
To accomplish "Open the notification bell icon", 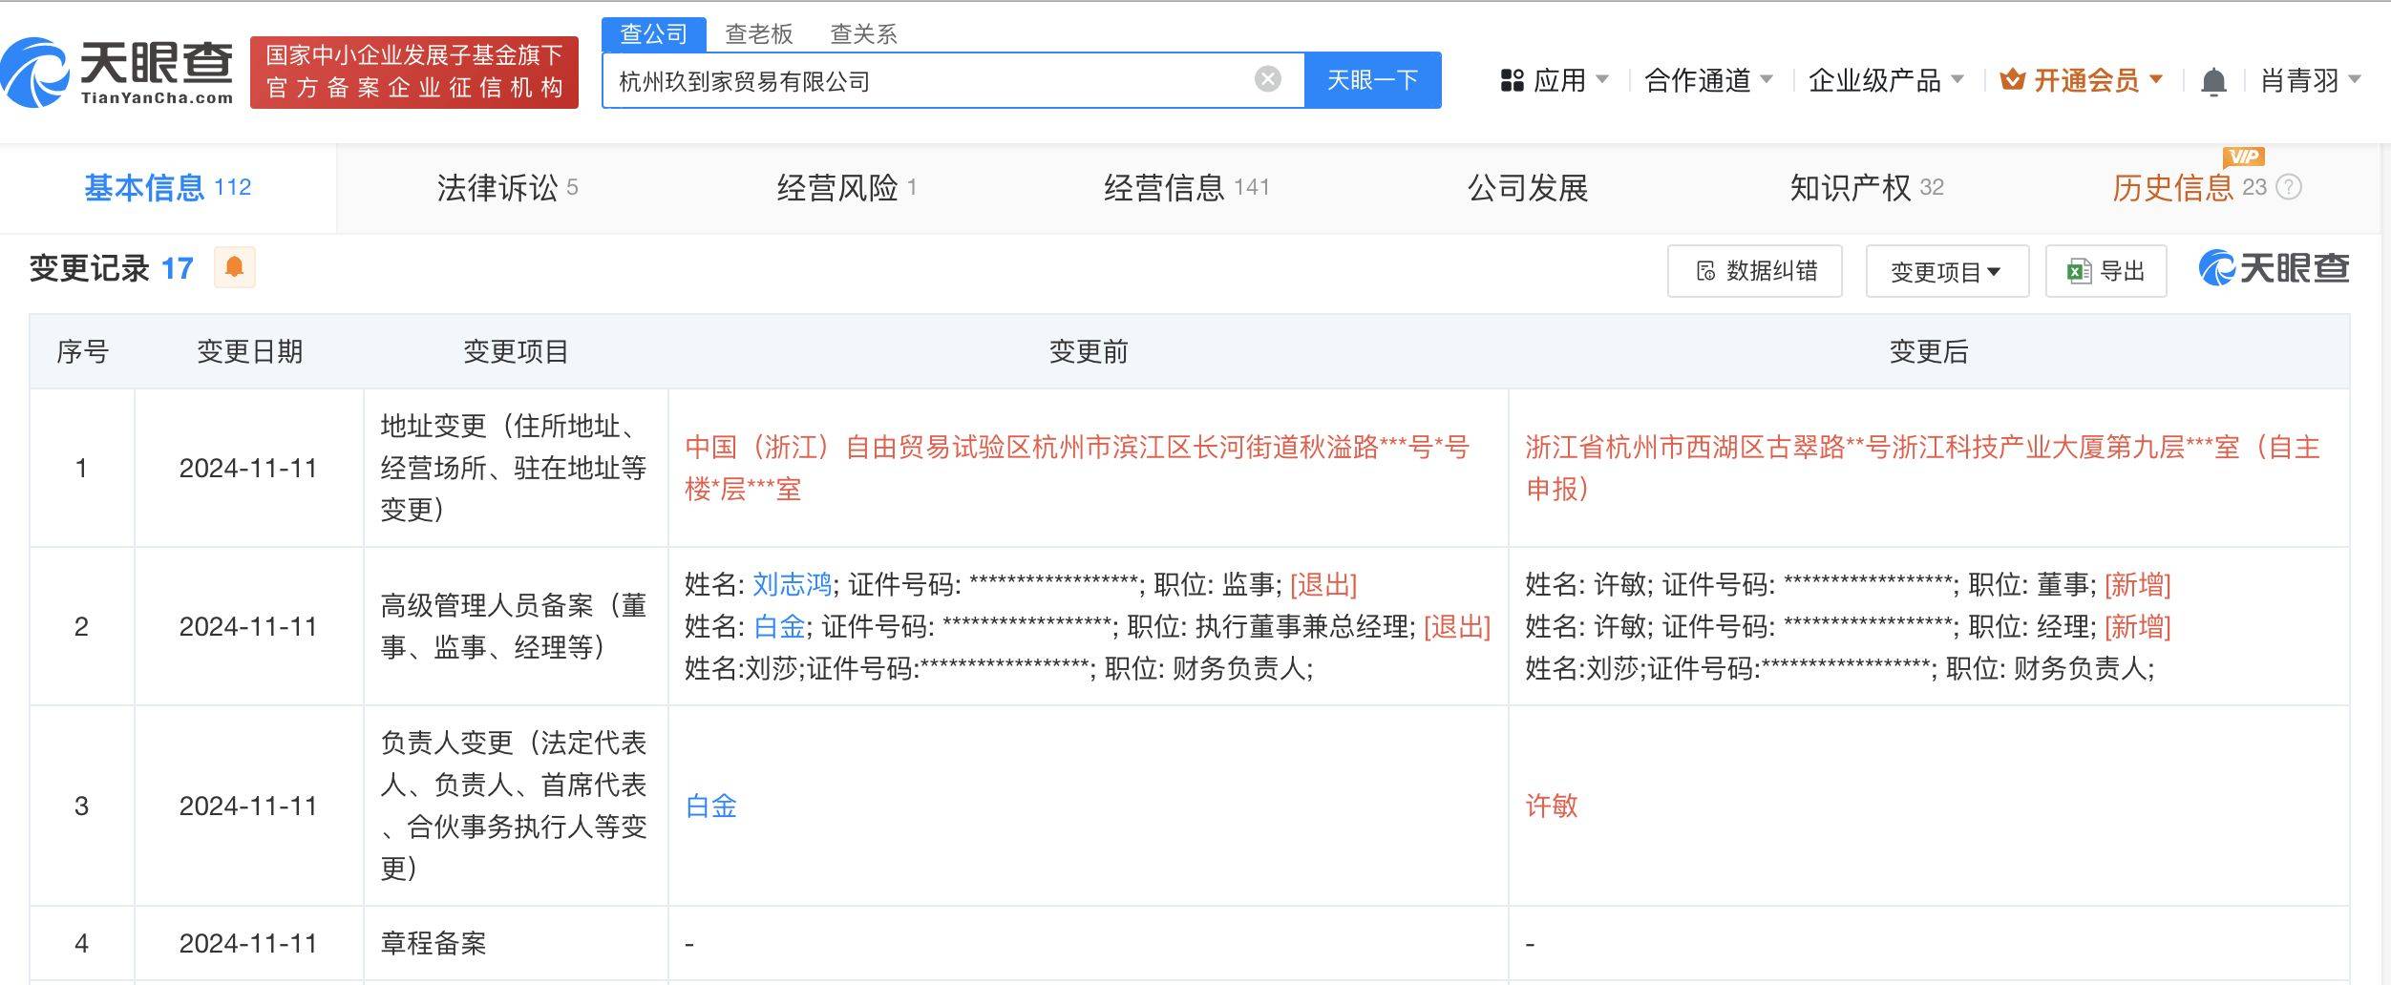I will 2212,81.
